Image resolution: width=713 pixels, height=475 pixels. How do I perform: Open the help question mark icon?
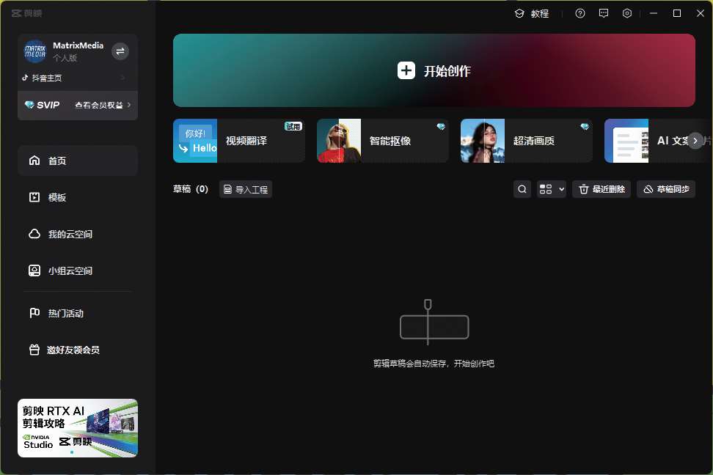click(580, 13)
